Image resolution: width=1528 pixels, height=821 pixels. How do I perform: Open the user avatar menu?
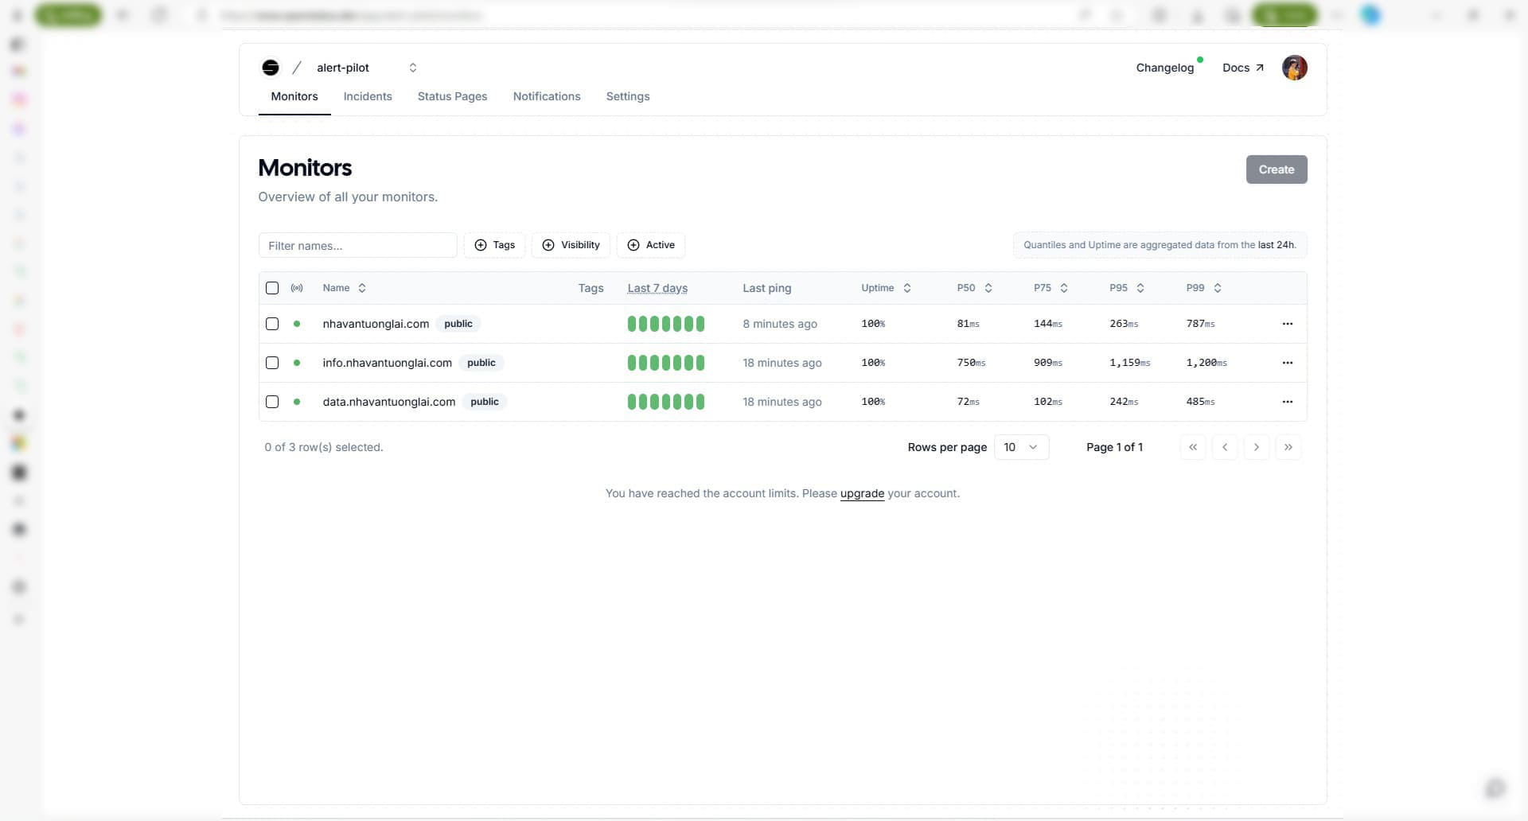[x=1294, y=68]
